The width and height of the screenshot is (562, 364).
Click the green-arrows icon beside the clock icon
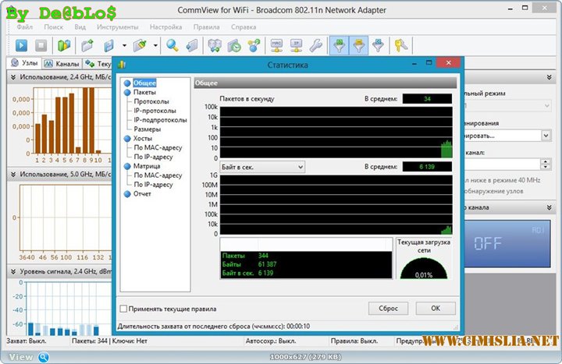215,45
